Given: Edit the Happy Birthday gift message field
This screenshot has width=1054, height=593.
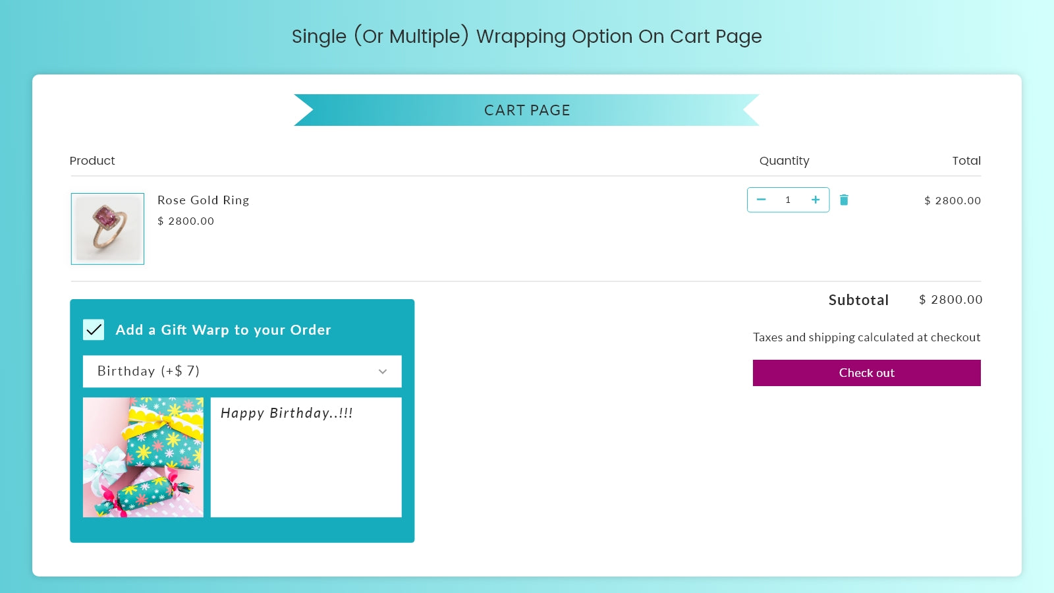Looking at the screenshot, I should coord(306,457).
